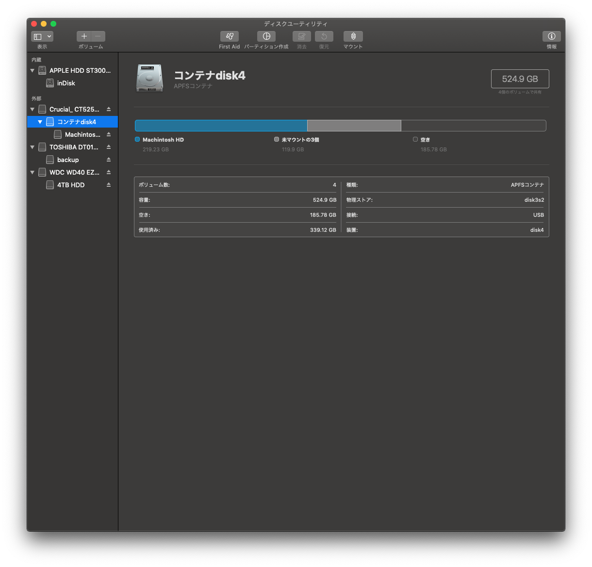Click the free space usage bar segment
592x567 pixels.
(474, 126)
